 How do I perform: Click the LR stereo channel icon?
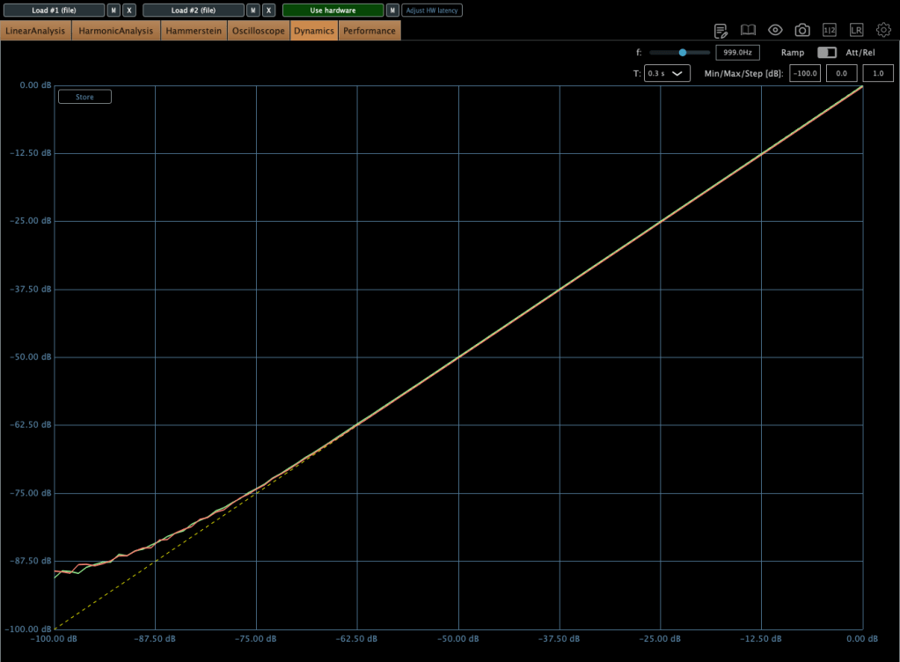click(856, 31)
